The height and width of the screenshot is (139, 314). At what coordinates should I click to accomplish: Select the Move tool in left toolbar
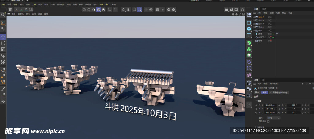tap(3, 37)
